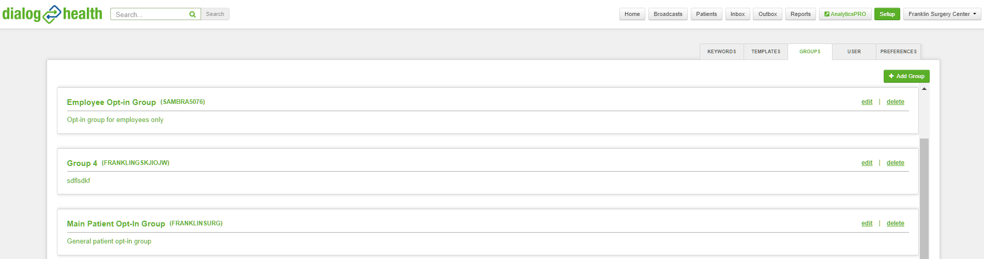Open the Preferences tab

click(x=898, y=52)
